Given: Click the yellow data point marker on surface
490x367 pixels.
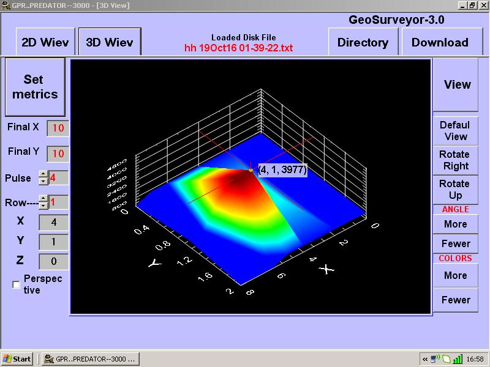Looking at the screenshot, I should (251, 170).
